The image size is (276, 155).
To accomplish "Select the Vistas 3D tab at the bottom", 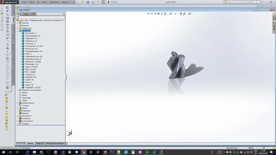I will pos(39,143).
